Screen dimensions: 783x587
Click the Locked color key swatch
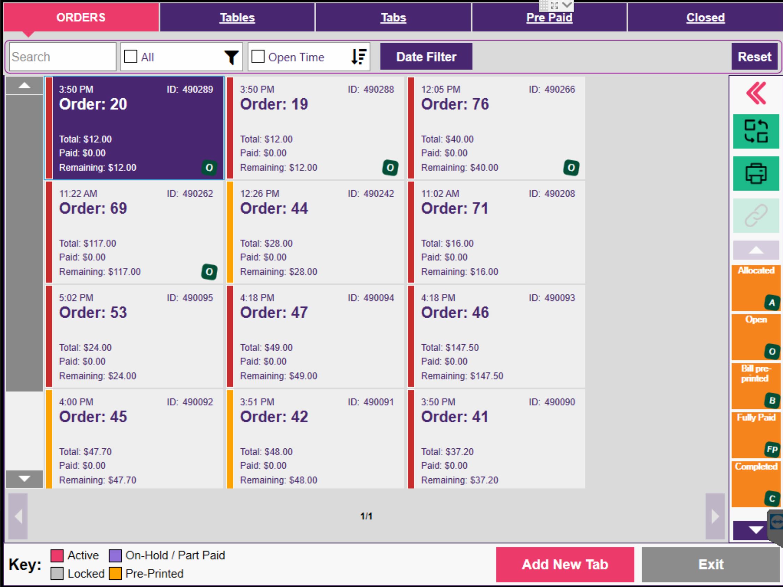57,573
